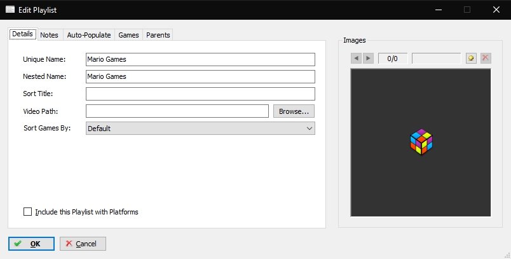Switch to the Notes tab

pos(49,35)
